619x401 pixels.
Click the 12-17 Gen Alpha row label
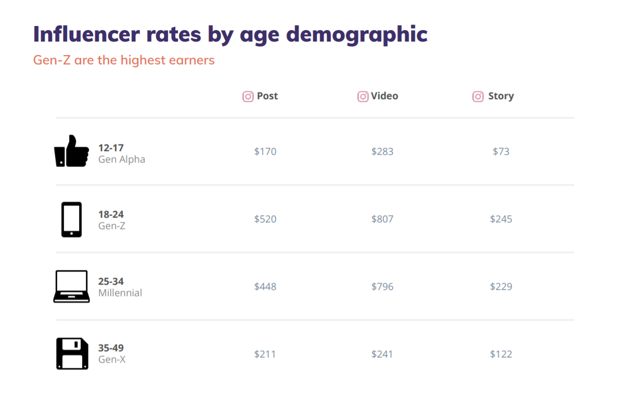click(121, 154)
